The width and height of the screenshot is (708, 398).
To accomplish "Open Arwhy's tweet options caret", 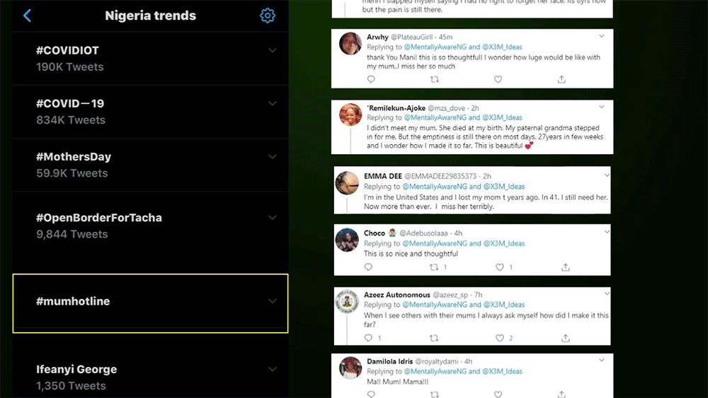I will 601,36.
